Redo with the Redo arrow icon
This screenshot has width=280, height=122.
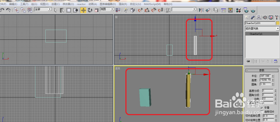tap(8, 10)
